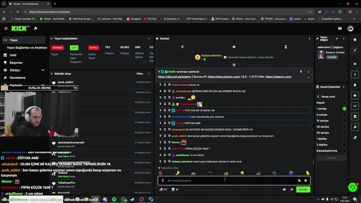Click the broadcast signal icon in right sidebar
This screenshot has height=203, width=361.
(355, 106)
